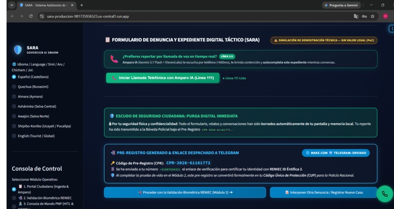Viewport: 394px width, 209px height.
Task: Click the browser back arrow
Action: point(13,16)
